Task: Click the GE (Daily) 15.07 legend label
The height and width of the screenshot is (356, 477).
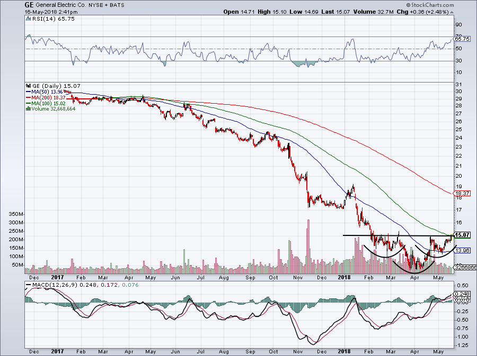Action: pos(56,86)
